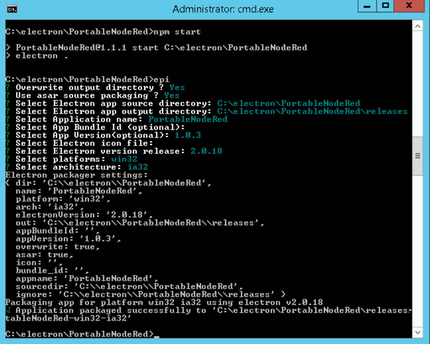Click the App Version value 1.0.3

click(x=187, y=136)
